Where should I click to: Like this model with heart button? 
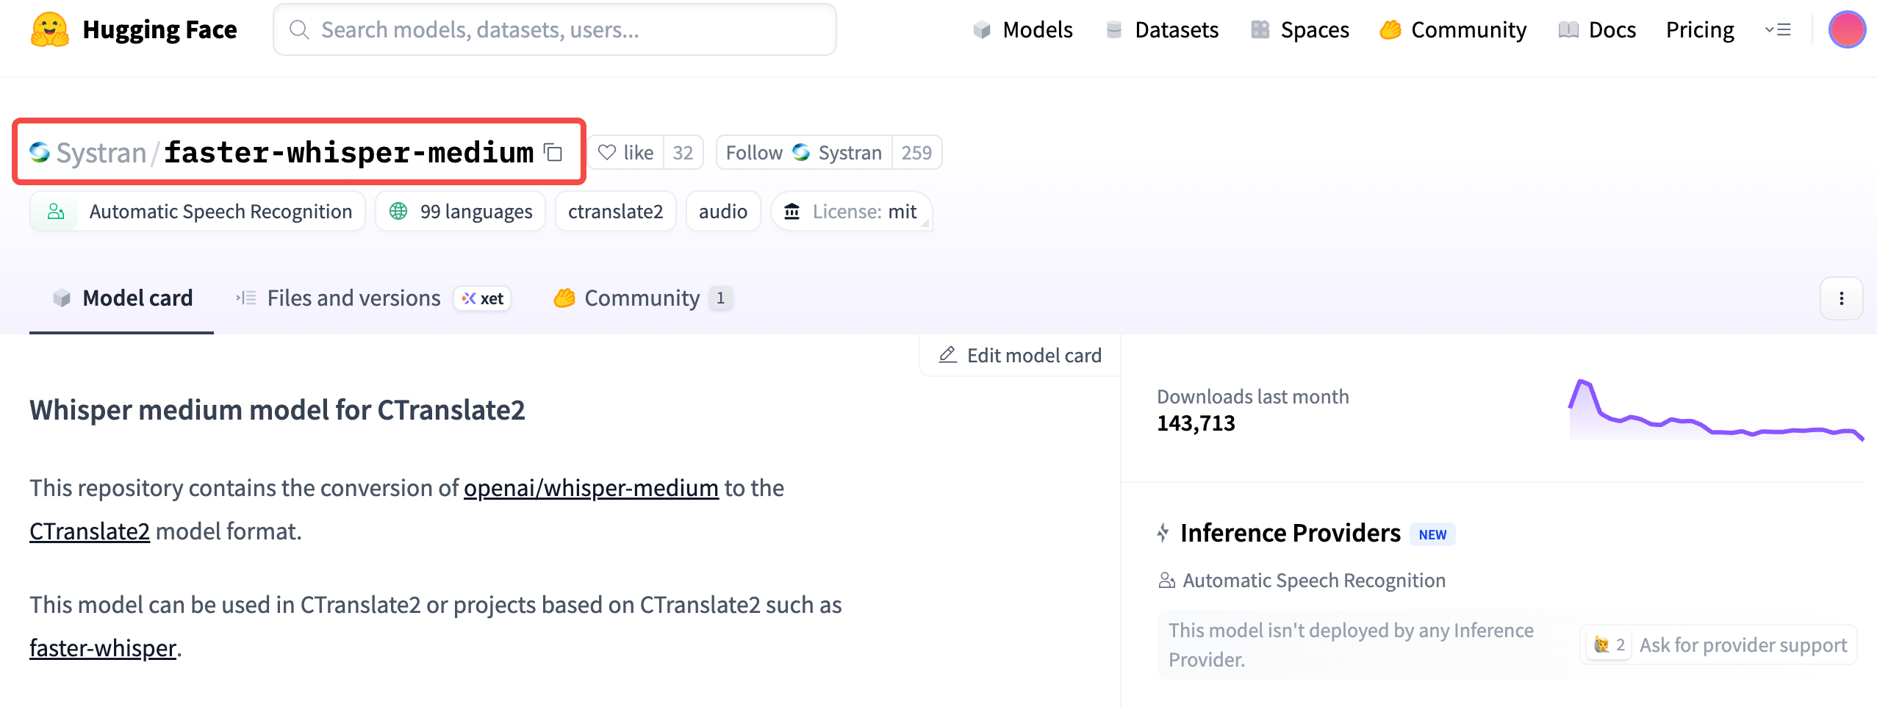625,152
